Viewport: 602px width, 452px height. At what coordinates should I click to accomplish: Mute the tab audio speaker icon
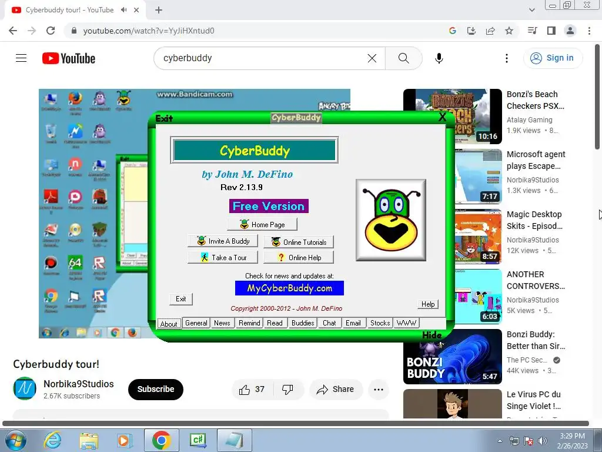coord(123,10)
